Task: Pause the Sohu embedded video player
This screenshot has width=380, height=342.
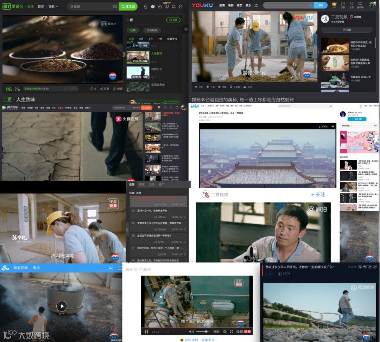Action: tap(146, 331)
